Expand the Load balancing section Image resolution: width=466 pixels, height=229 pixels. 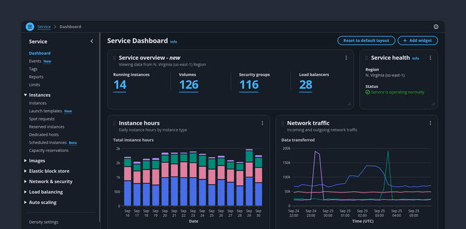coord(25,192)
